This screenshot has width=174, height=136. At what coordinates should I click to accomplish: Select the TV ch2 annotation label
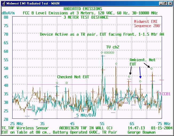[x=112, y=47]
